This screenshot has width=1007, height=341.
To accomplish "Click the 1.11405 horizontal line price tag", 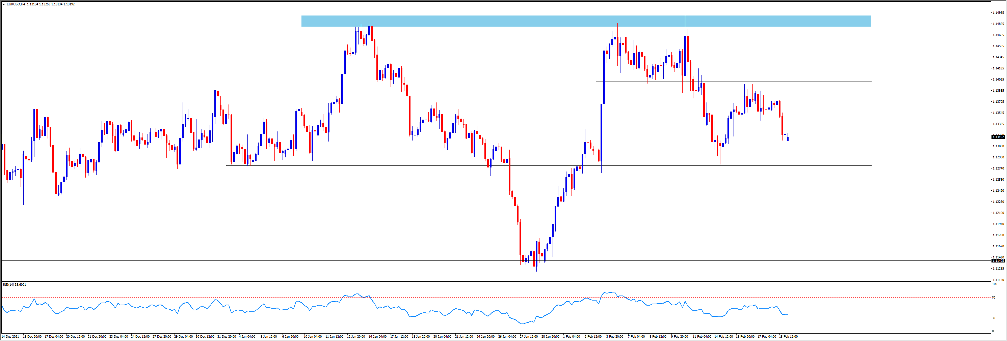I will pyautogui.click(x=998, y=260).
